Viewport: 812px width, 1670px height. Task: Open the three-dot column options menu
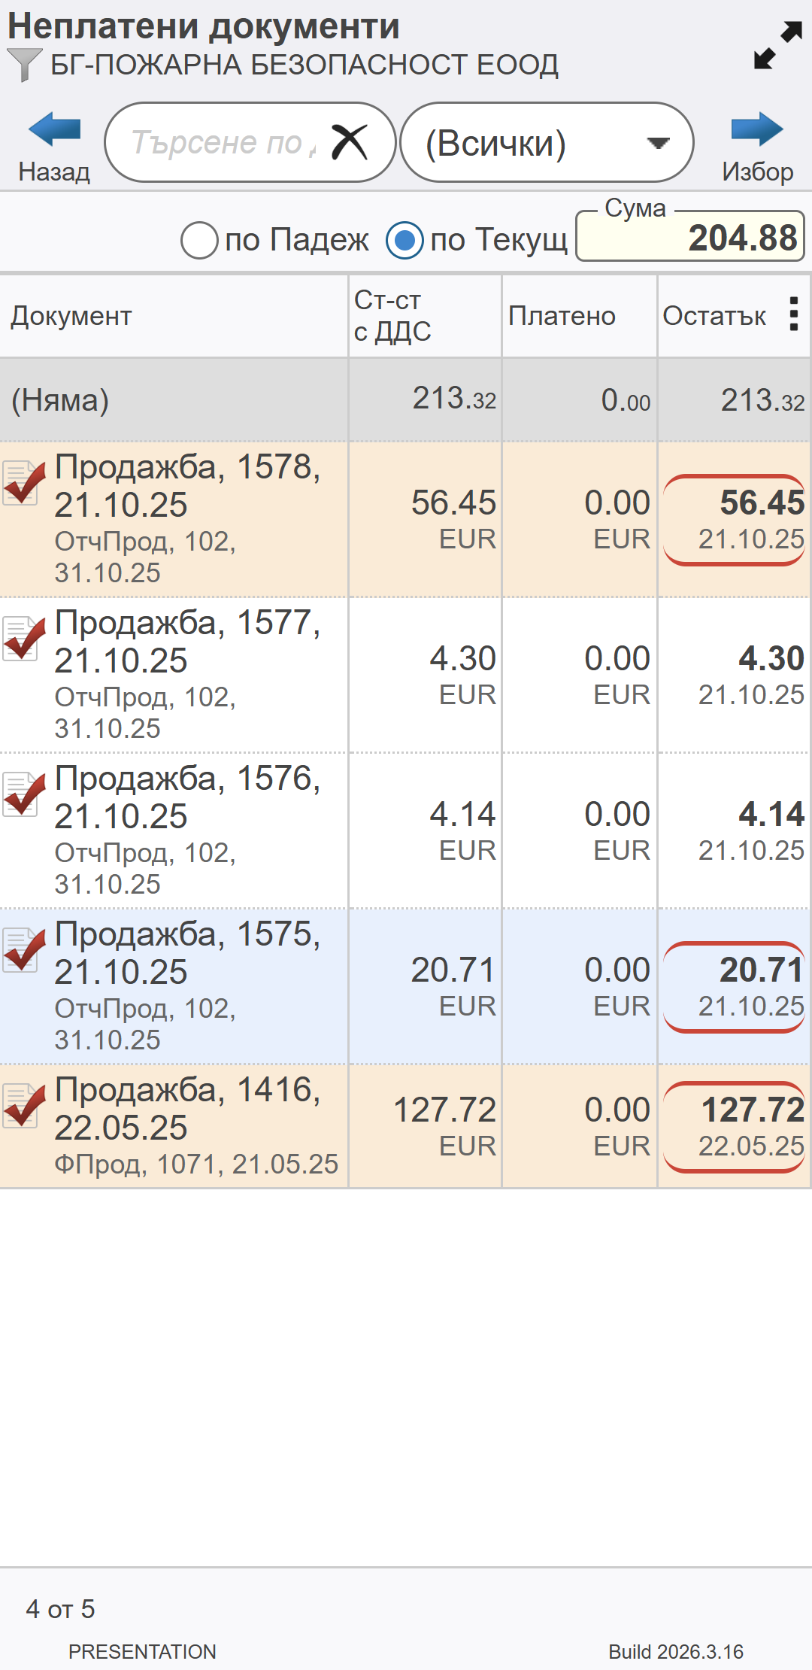click(793, 314)
